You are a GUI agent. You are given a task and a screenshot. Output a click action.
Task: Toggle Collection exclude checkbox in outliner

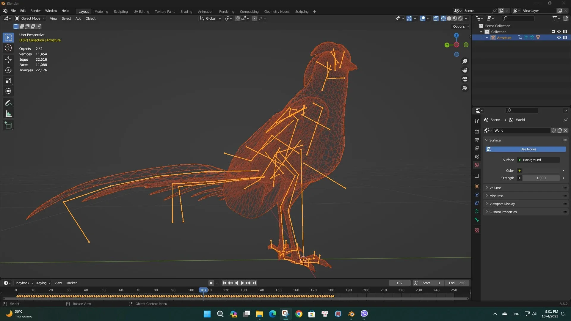pyautogui.click(x=553, y=32)
